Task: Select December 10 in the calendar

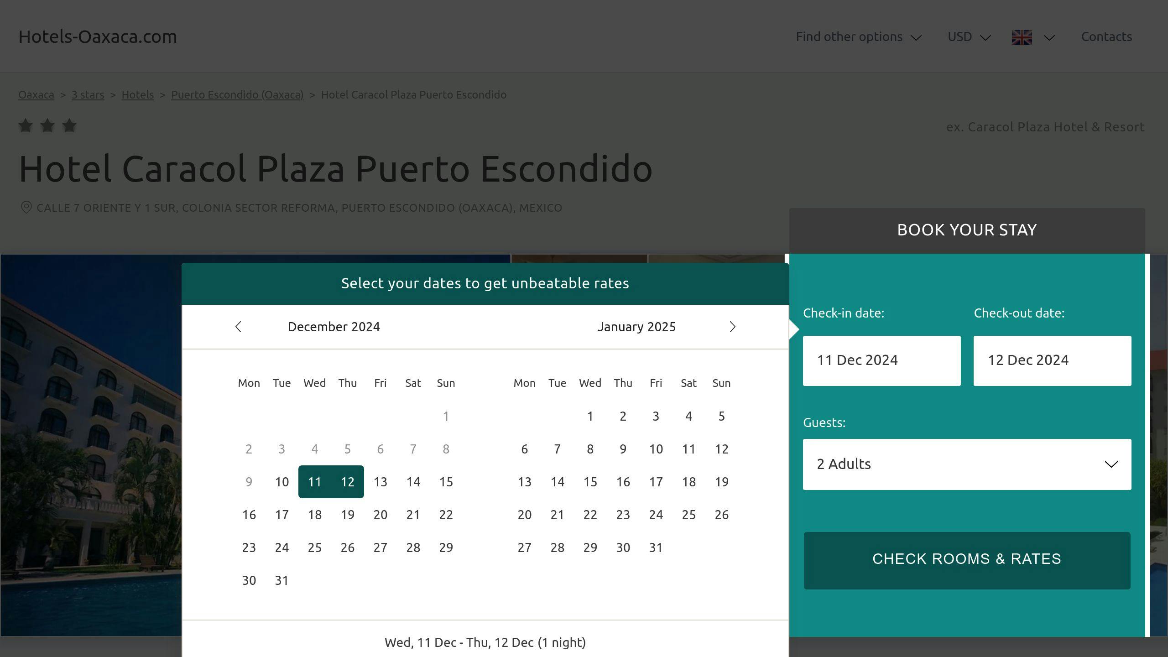Action: tap(282, 482)
